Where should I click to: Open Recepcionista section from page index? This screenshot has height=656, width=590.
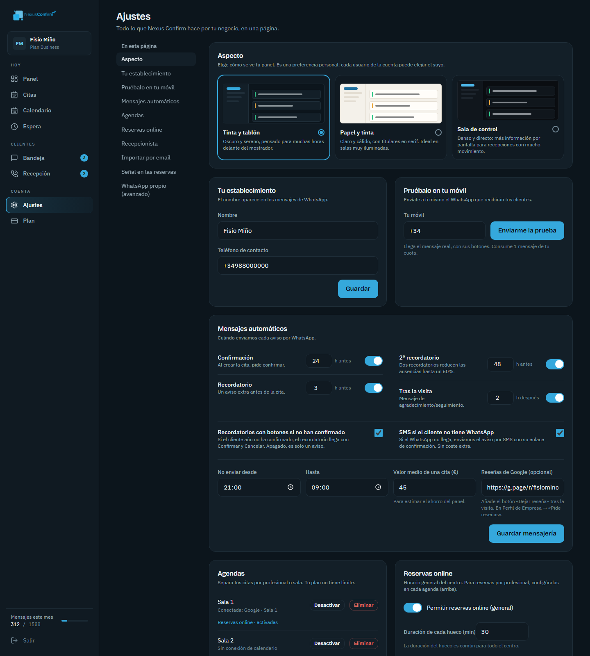(139, 143)
